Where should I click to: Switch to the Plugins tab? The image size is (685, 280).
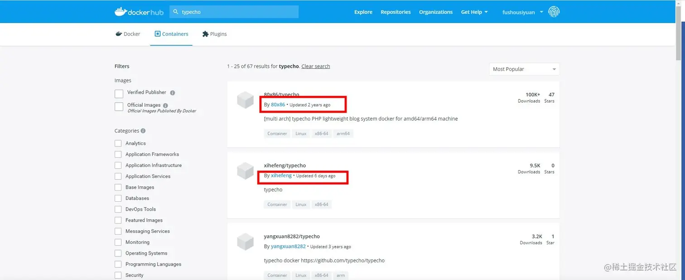[214, 34]
